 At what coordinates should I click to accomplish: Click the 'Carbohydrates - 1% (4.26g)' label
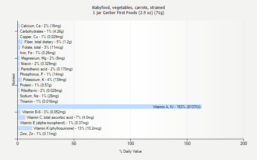[42, 31]
